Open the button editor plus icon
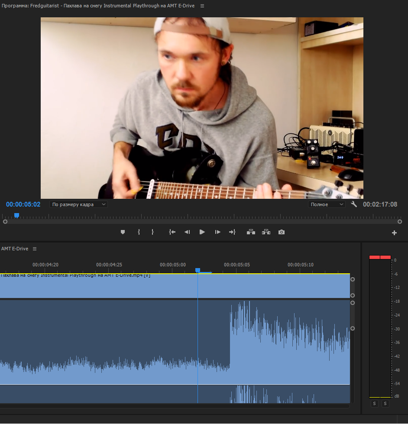Viewport: 408px width, 424px height. (x=394, y=233)
